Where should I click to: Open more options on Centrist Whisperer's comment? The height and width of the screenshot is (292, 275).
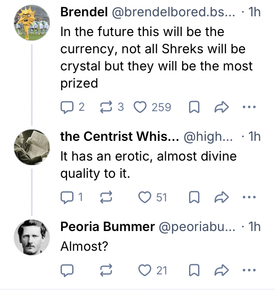tap(249, 197)
